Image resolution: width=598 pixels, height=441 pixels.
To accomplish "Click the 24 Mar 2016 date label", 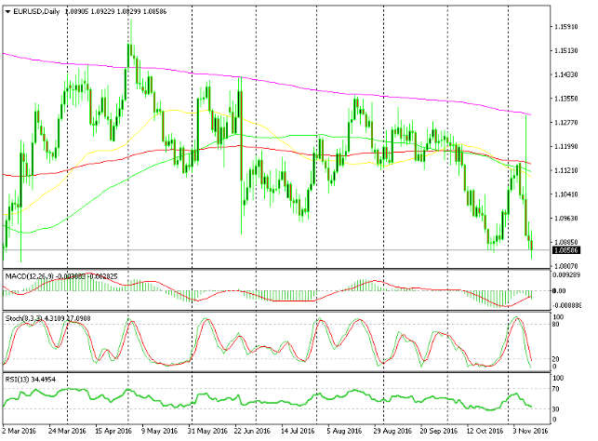I will 67,431.
